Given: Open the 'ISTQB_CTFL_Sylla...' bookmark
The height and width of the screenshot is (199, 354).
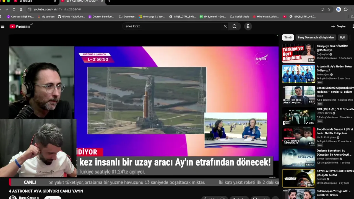Looking at the screenshot, I should click(x=183, y=17).
